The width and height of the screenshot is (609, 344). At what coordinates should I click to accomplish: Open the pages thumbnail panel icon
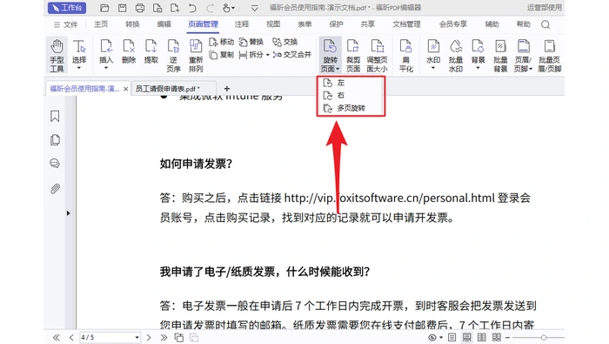55,140
